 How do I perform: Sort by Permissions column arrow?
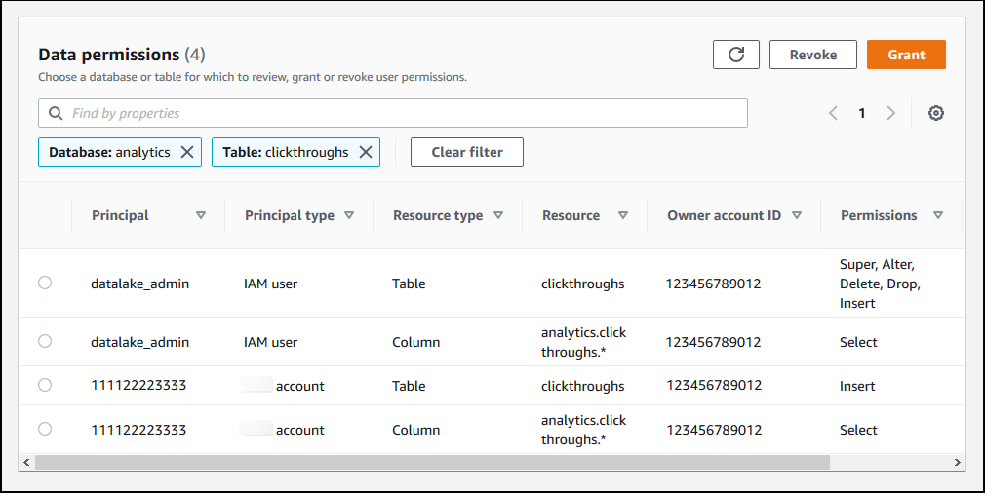tap(938, 215)
